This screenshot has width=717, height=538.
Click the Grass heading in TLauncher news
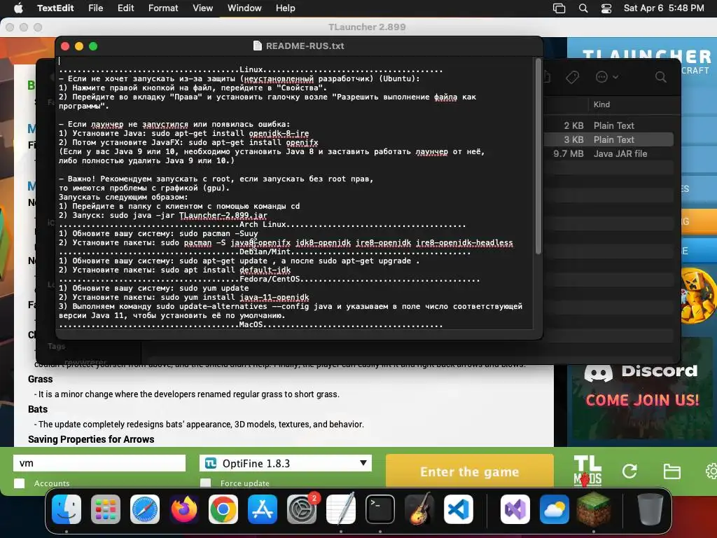pyautogui.click(x=40, y=379)
